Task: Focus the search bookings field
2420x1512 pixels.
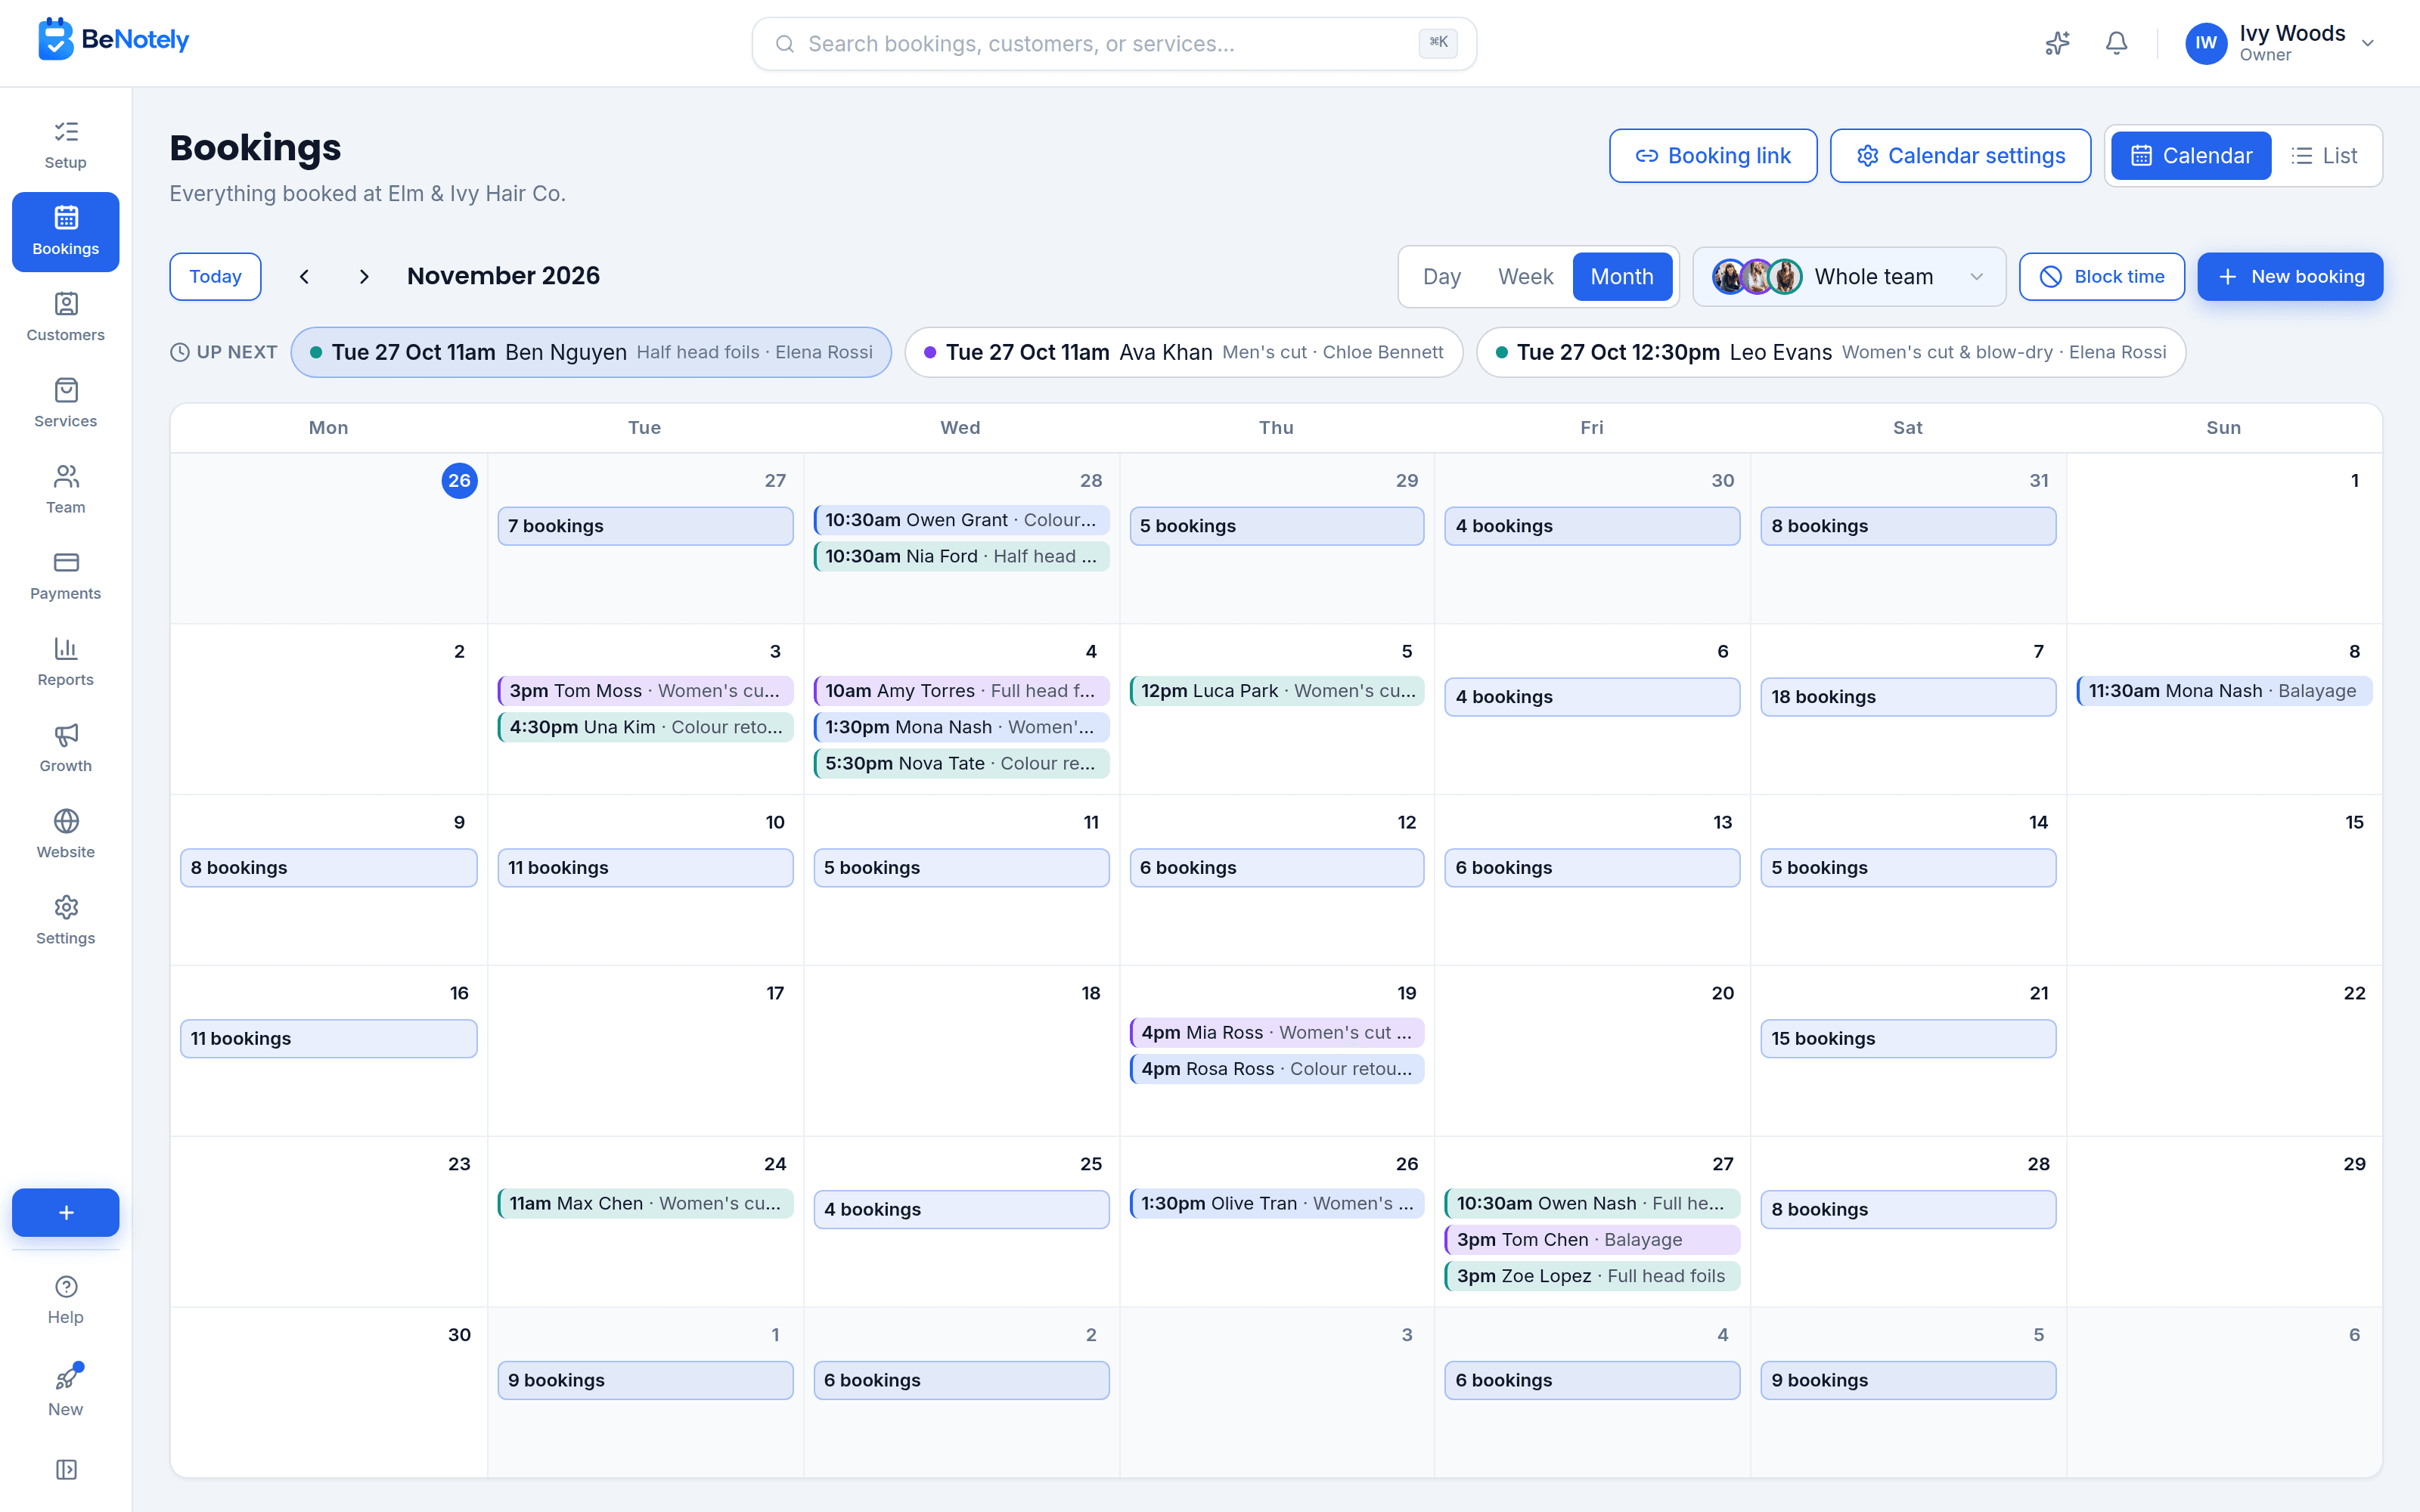Action: coord(1114,43)
